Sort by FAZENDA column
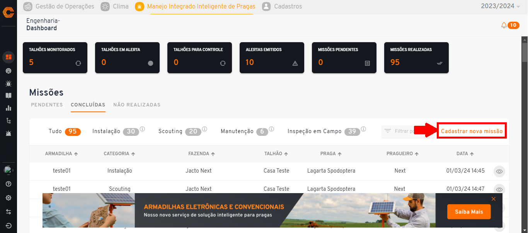 202,154
